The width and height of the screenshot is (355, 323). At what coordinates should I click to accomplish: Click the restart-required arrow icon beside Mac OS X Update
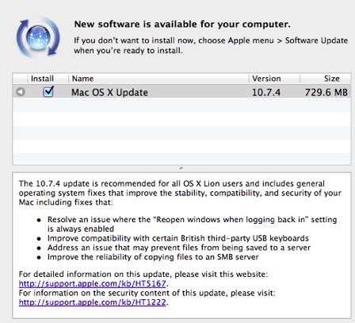21,92
